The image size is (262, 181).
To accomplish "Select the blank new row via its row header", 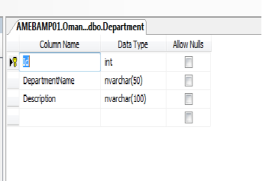I will point(13,117).
